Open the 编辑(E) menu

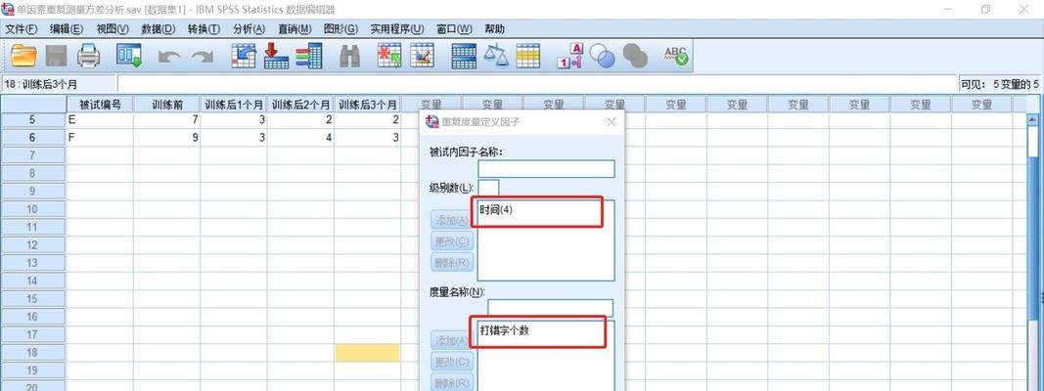pyautogui.click(x=67, y=29)
